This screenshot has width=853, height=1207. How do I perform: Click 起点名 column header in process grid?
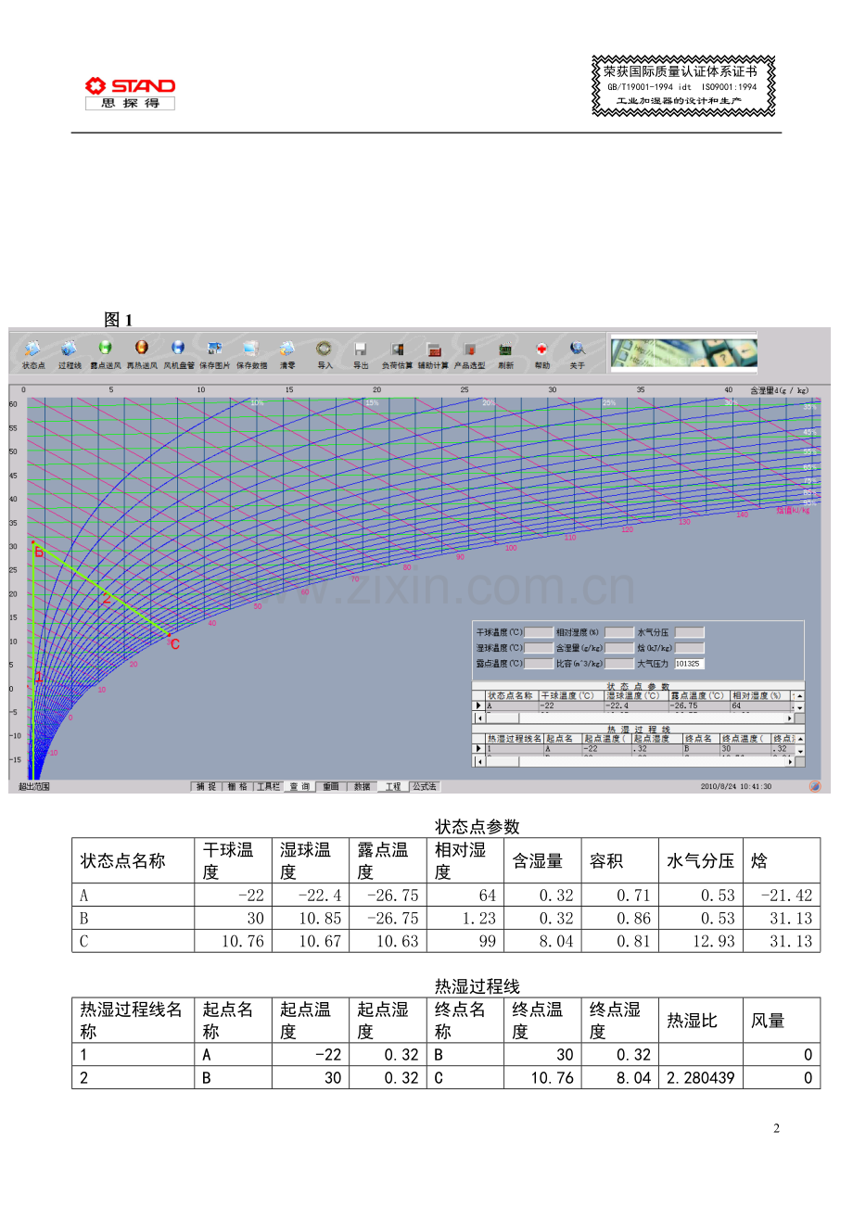563,739
